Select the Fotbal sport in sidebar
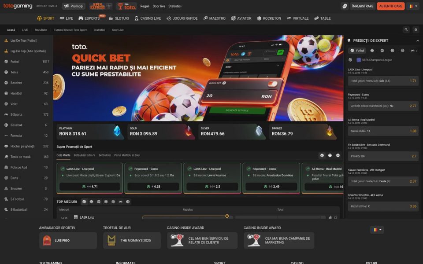This screenshot has width=423, height=264. (26, 62)
